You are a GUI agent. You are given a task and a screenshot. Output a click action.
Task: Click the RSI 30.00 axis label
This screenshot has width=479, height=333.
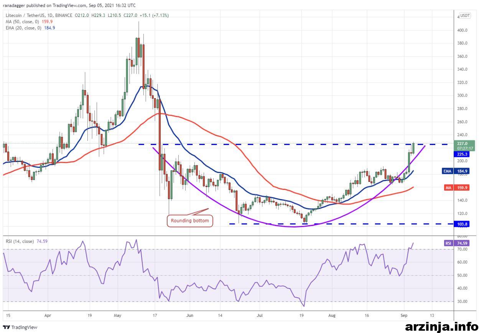point(462,302)
